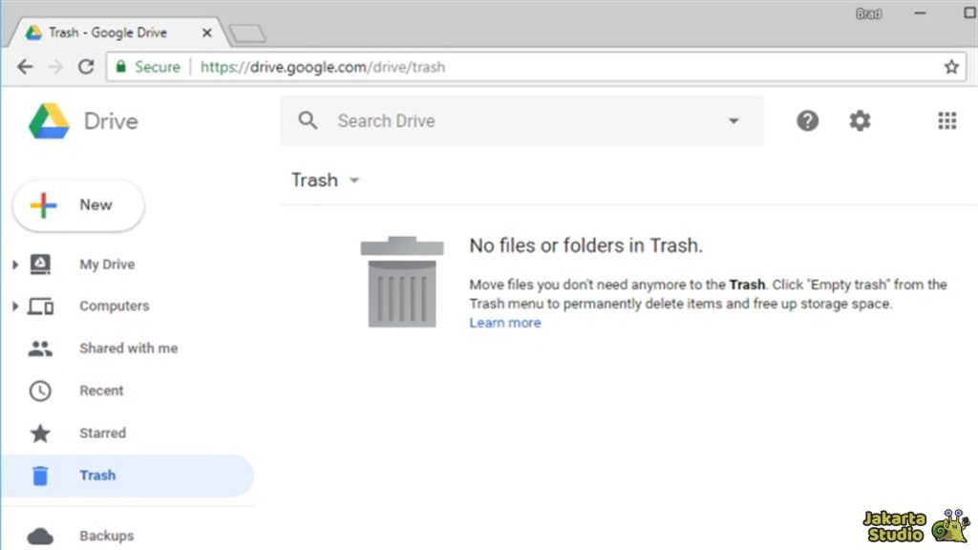This screenshot has width=978, height=550.
Task: Follow the Learn more link
Action: tap(504, 323)
